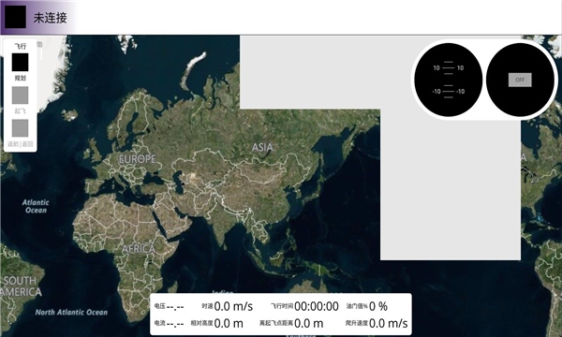Select the 爬升速度 0.0 m/s climb rate
This screenshot has height=337, width=562.
(x=377, y=323)
